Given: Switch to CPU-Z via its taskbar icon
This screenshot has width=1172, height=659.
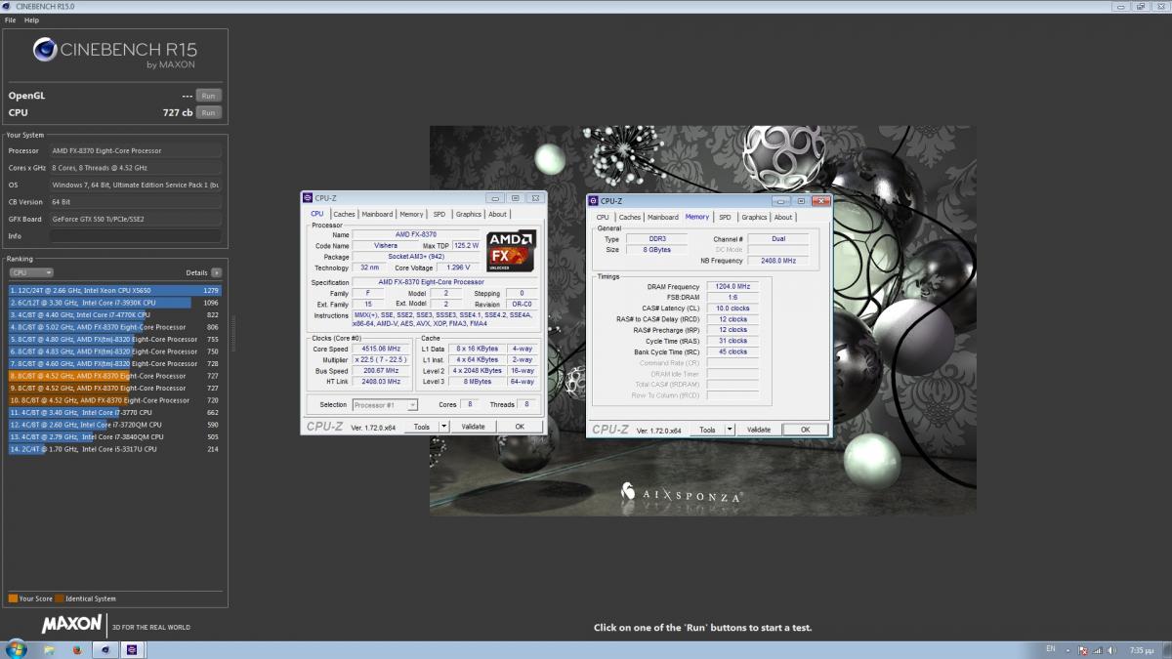Looking at the screenshot, I should [x=132, y=649].
